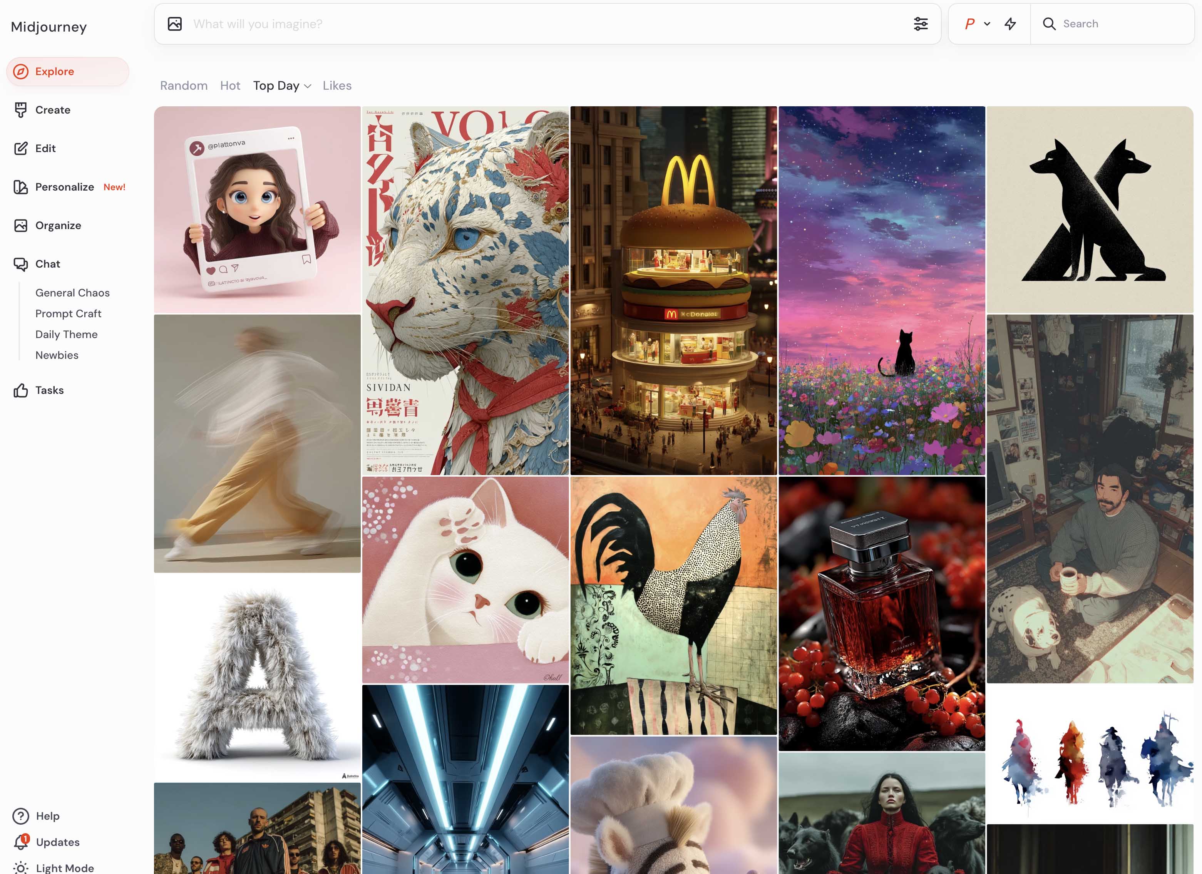Open the rooster painting image
Screen dimensions: 1202x874
674,605
